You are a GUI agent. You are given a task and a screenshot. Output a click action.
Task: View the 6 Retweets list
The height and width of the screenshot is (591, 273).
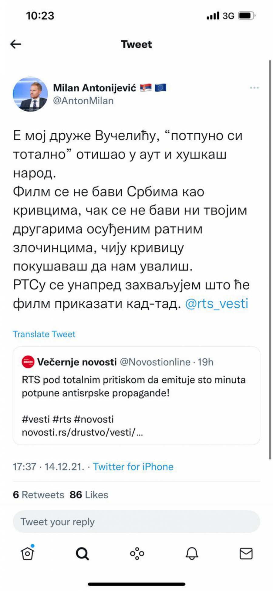click(x=39, y=495)
